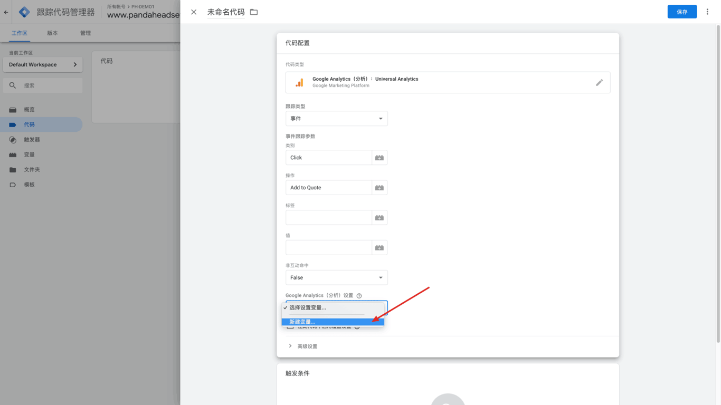Click the variable picker icon beside 值 field
The height and width of the screenshot is (405, 721).
pyautogui.click(x=379, y=248)
